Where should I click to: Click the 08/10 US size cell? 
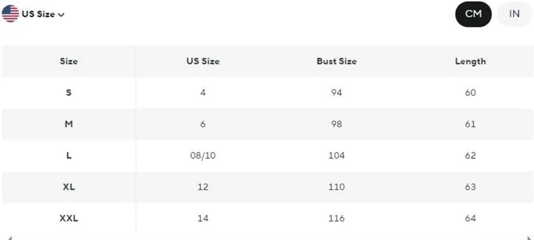click(x=203, y=155)
